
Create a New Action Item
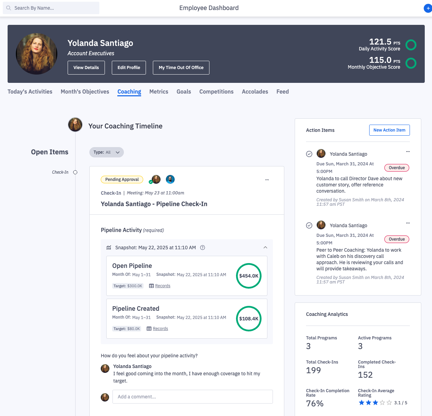coord(390,130)
